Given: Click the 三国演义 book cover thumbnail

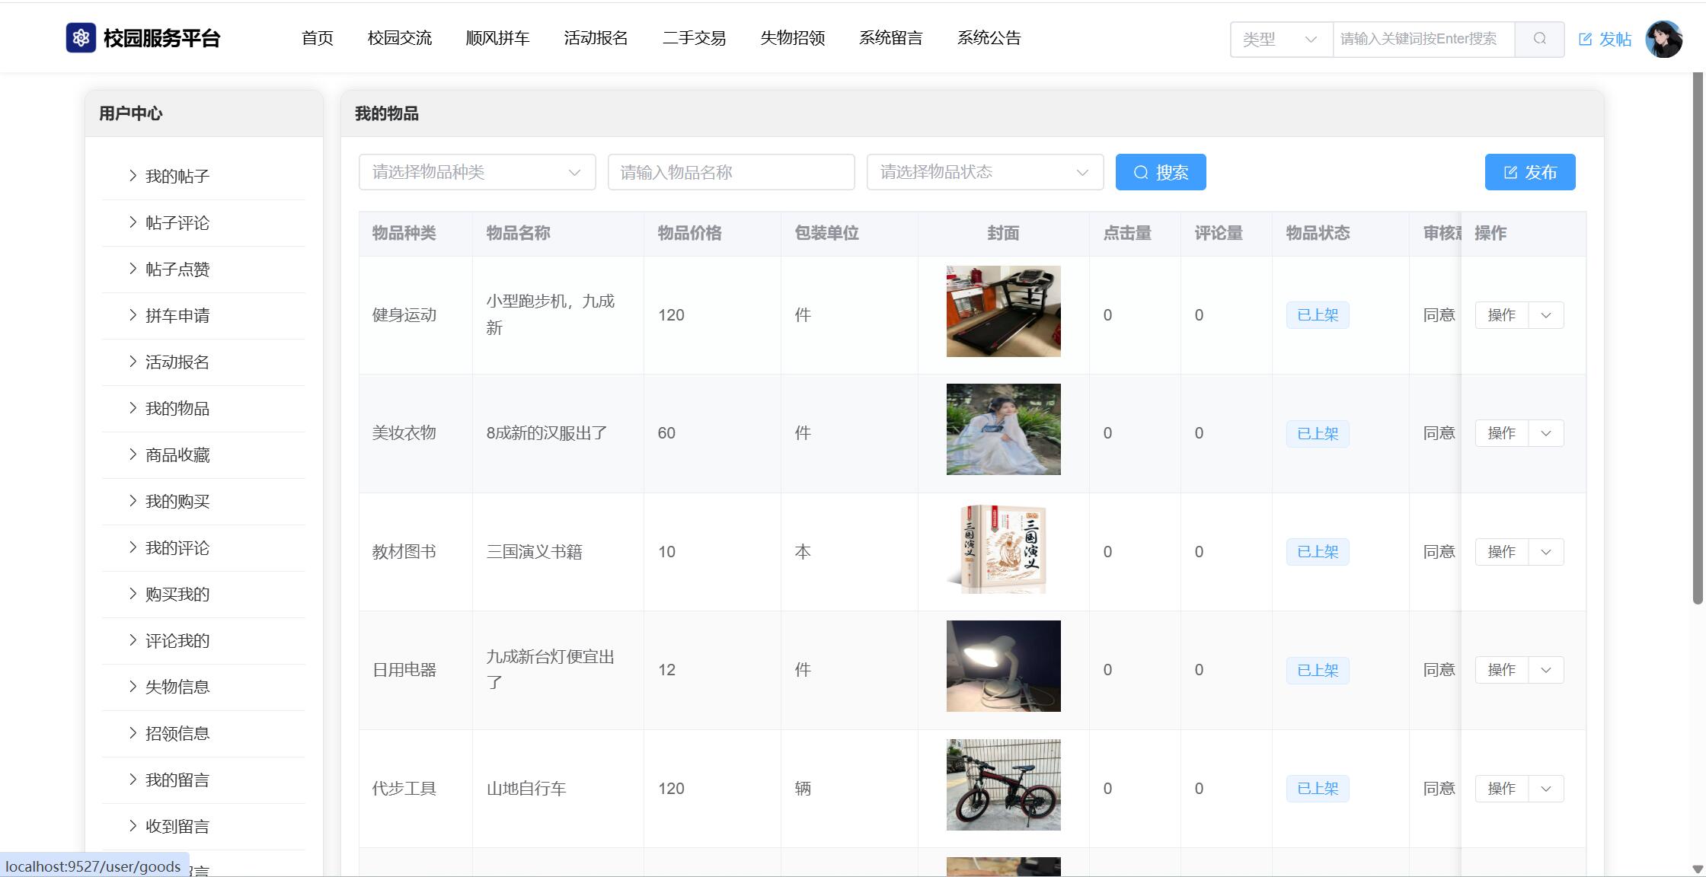Looking at the screenshot, I should (x=1003, y=549).
